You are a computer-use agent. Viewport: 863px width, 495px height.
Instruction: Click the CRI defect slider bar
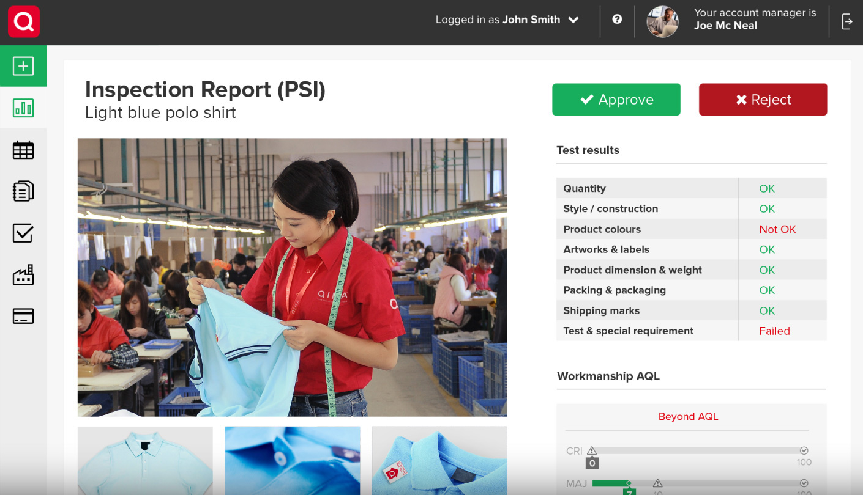pyautogui.click(x=697, y=451)
